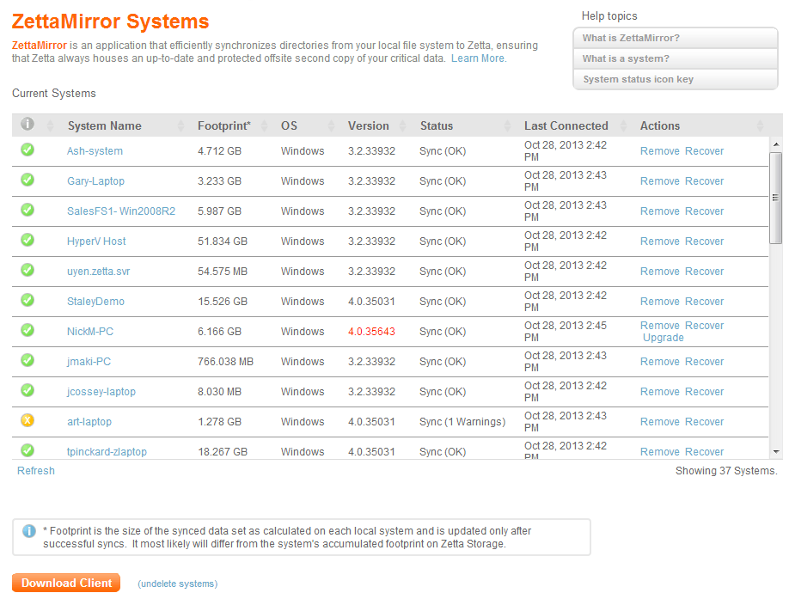Click Recover for art-laptop
Screen dimensions: 789x599
point(704,422)
